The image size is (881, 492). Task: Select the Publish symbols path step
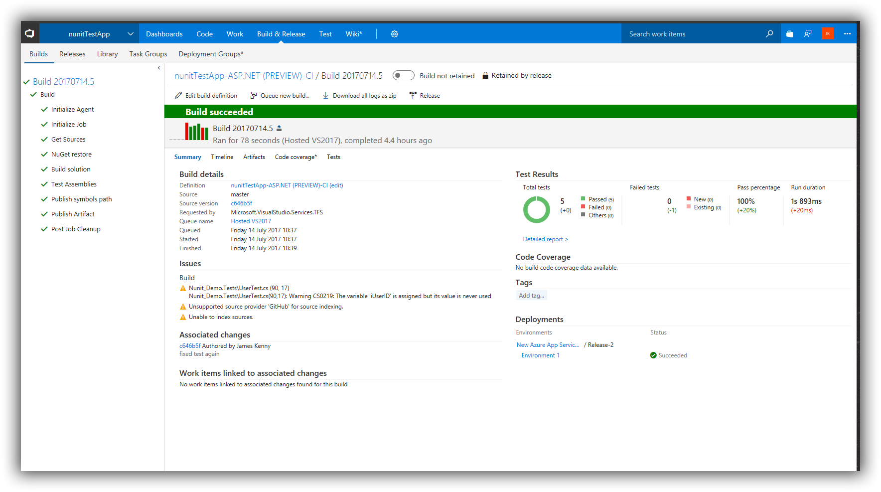[81, 199]
